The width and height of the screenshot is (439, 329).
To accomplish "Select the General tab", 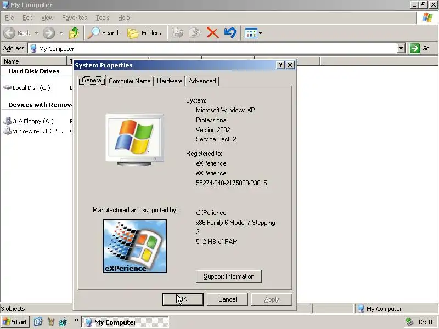I will [92, 80].
